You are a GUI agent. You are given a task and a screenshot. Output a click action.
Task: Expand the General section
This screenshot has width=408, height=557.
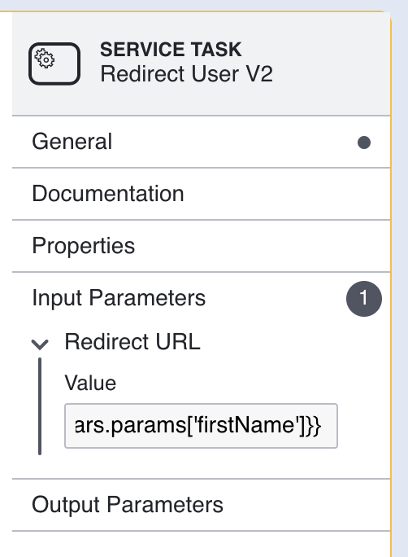201,142
